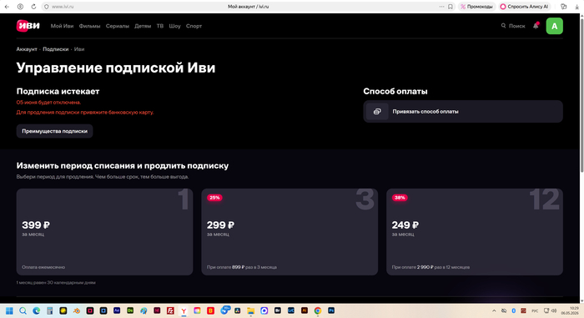Open the Спорт section

tap(194, 26)
